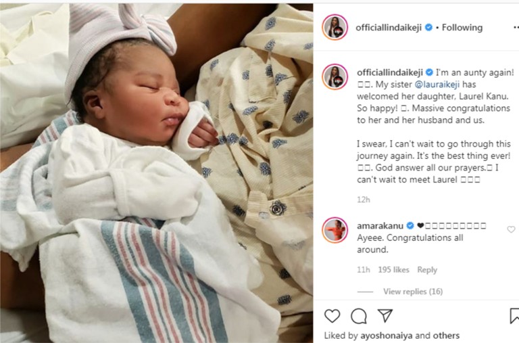Image resolution: width=519 pixels, height=343 pixels.
Task: View 195 likes on the comment
Action: [x=393, y=270]
